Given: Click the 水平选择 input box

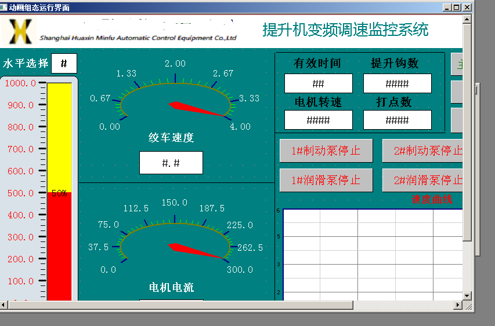Looking at the screenshot, I should (64, 64).
